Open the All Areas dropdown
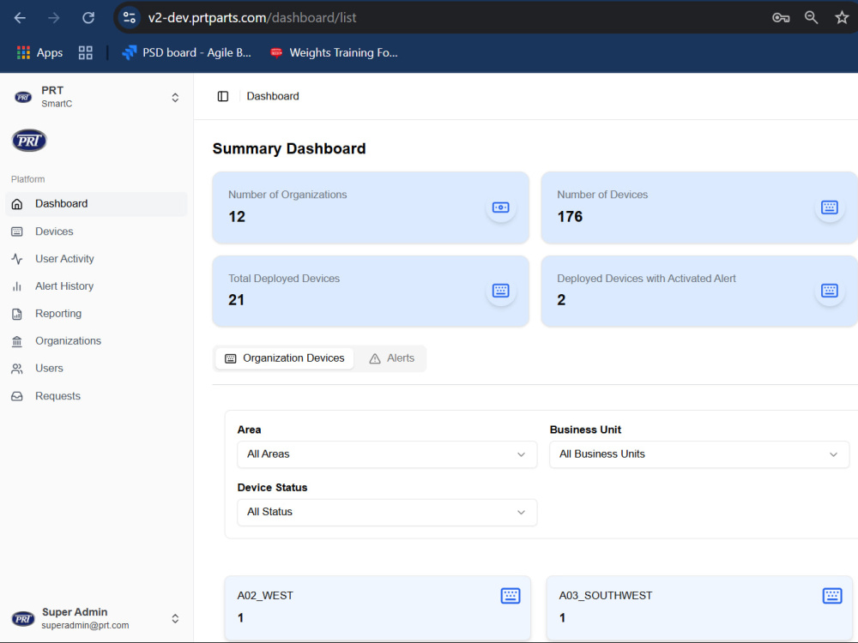858x643 pixels. pos(387,454)
